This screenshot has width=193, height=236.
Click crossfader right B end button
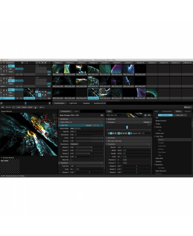click(50, 103)
